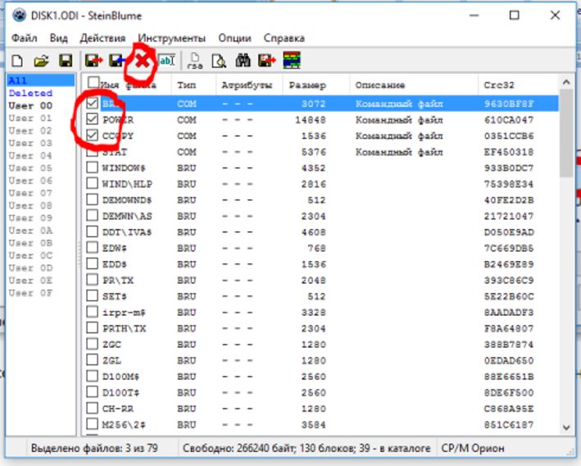581x466 pixels.
Task: Sort by the Атрибуты column header
Action: pyautogui.click(x=249, y=85)
